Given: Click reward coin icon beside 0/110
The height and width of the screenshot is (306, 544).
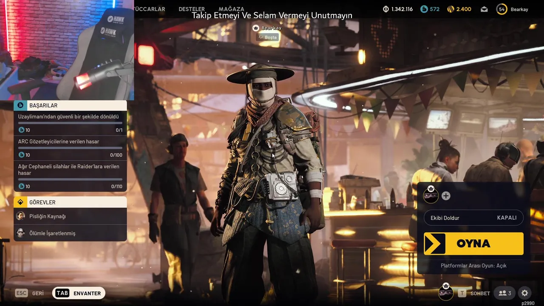Looking at the screenshot, I should (x=21, y=186).
